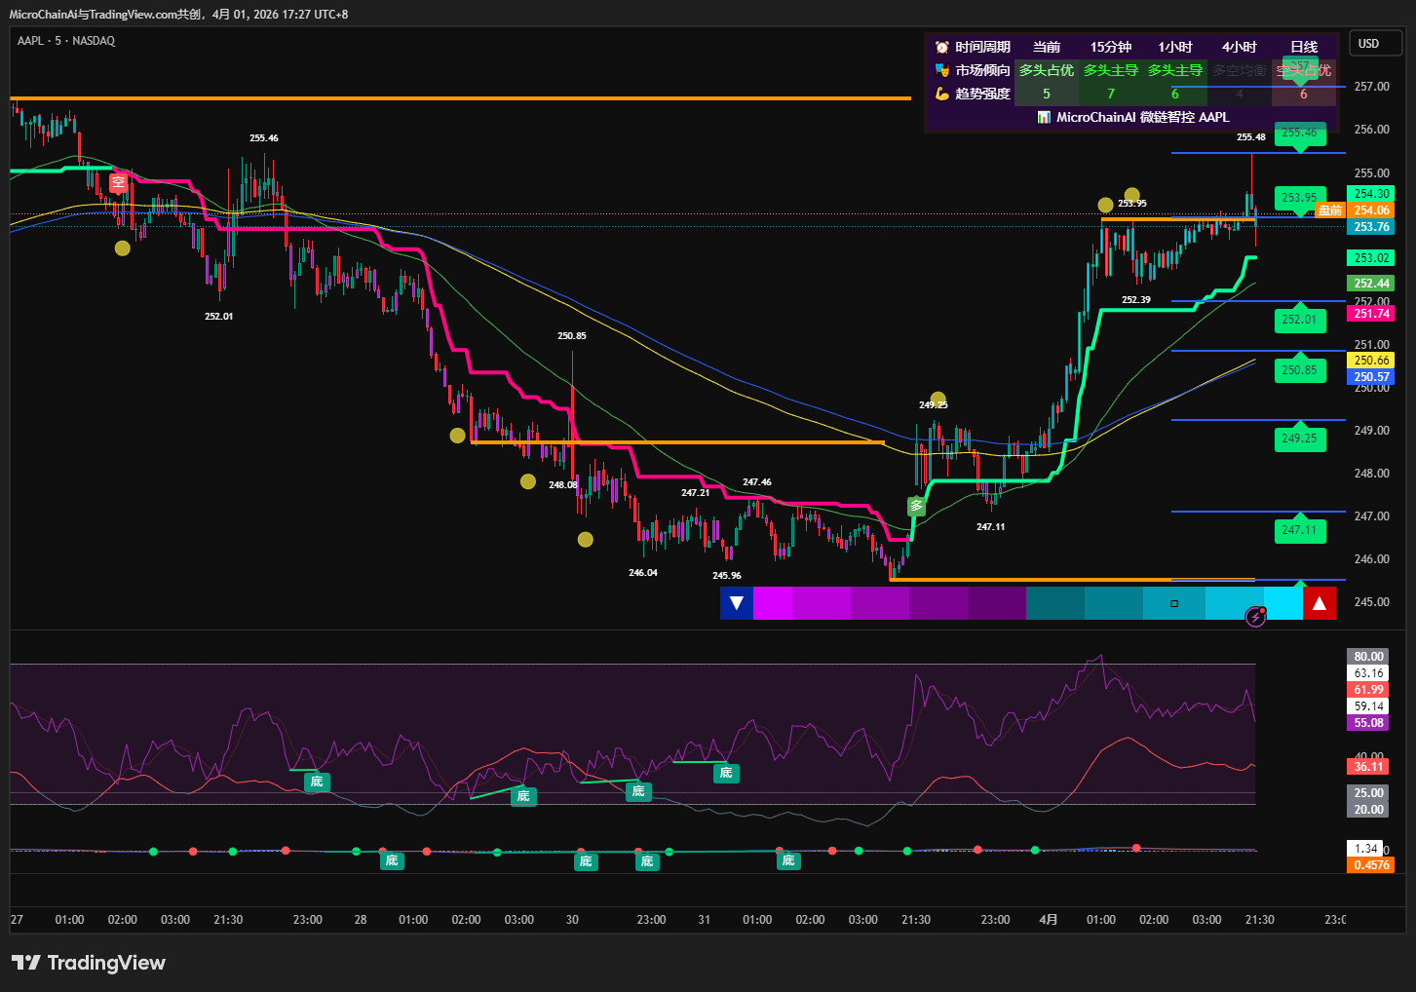Click the 250.85 spike high label on the chart
Image resolution: width=1416 pixels, height=992 pixels.
coord(572,336)
